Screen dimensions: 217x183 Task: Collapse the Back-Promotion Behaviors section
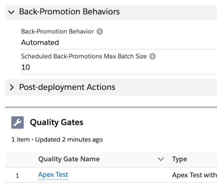pyautogui.click(x=11, y=12)
